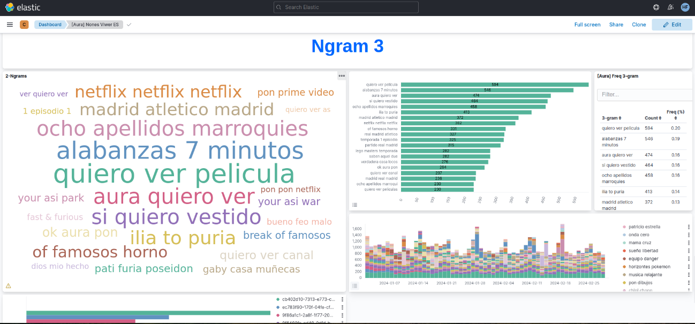Click 'ilia to puria' in word cloud
Image resolution: width=695 pixels, height=324 pixels.
[x=183, y=238]
